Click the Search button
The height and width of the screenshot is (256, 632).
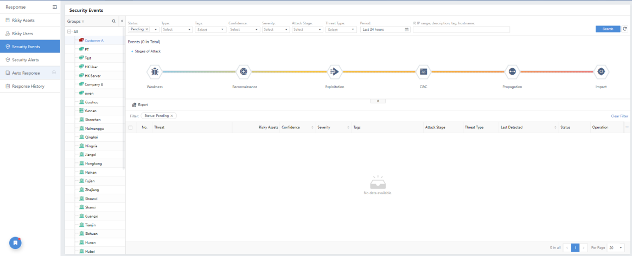(608, 29)
